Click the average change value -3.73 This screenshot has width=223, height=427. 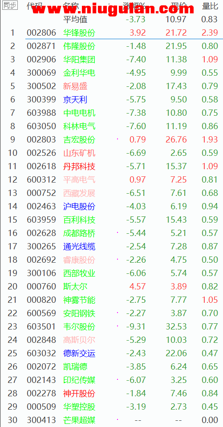[x=136, y=19]
